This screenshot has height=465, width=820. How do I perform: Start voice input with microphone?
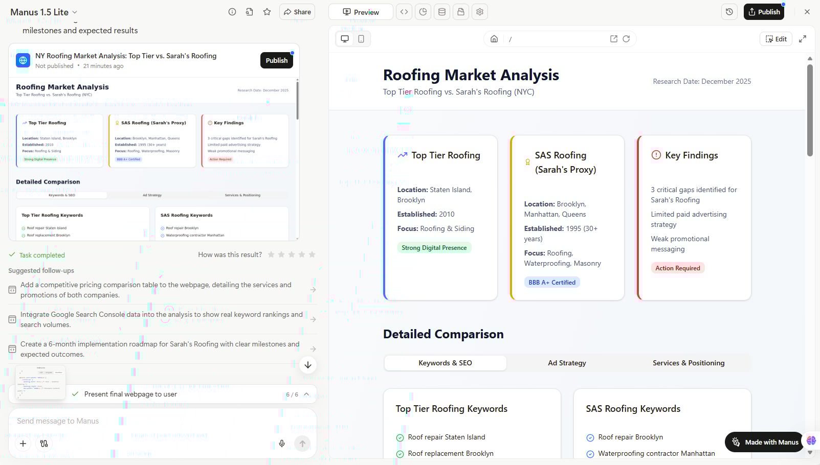click(x=282, y=444)
